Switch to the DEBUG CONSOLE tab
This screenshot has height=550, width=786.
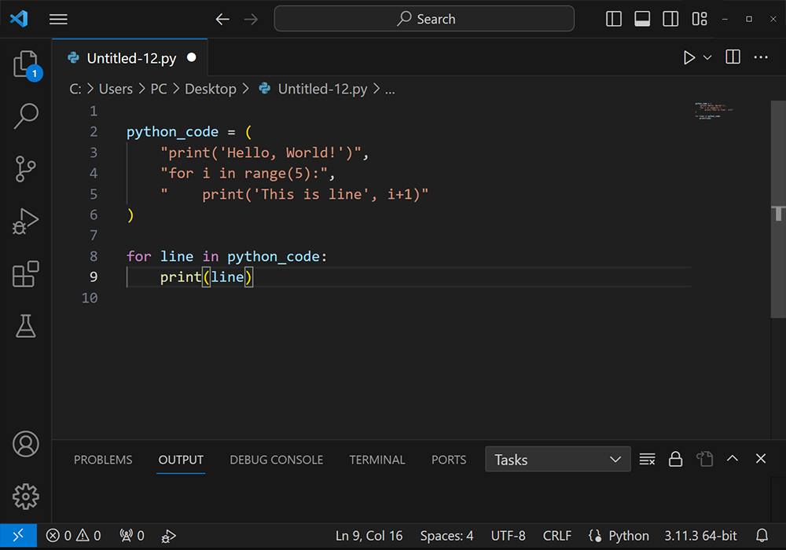[x=276, y=460]
